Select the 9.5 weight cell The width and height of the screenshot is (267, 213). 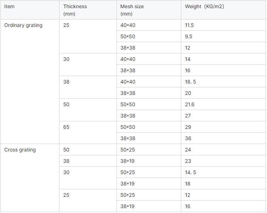pos(189,36)
